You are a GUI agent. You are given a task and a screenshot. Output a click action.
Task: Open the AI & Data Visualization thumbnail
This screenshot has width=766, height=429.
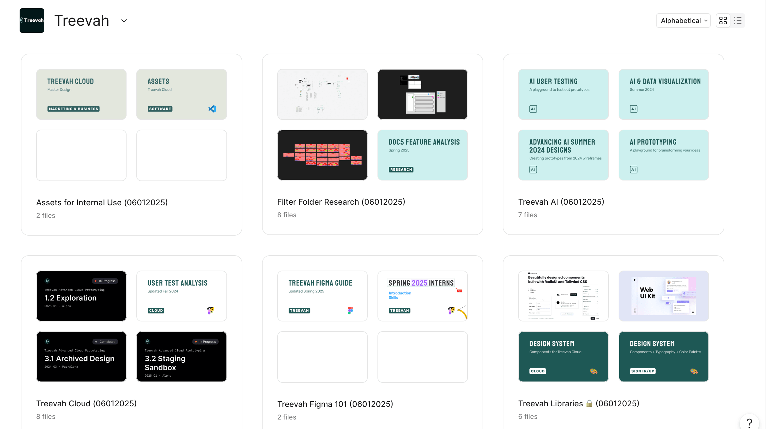(x=664, y=94)
